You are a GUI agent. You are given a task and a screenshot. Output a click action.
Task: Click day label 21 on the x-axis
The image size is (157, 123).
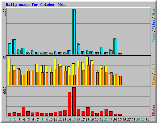[x=101, y=120]
